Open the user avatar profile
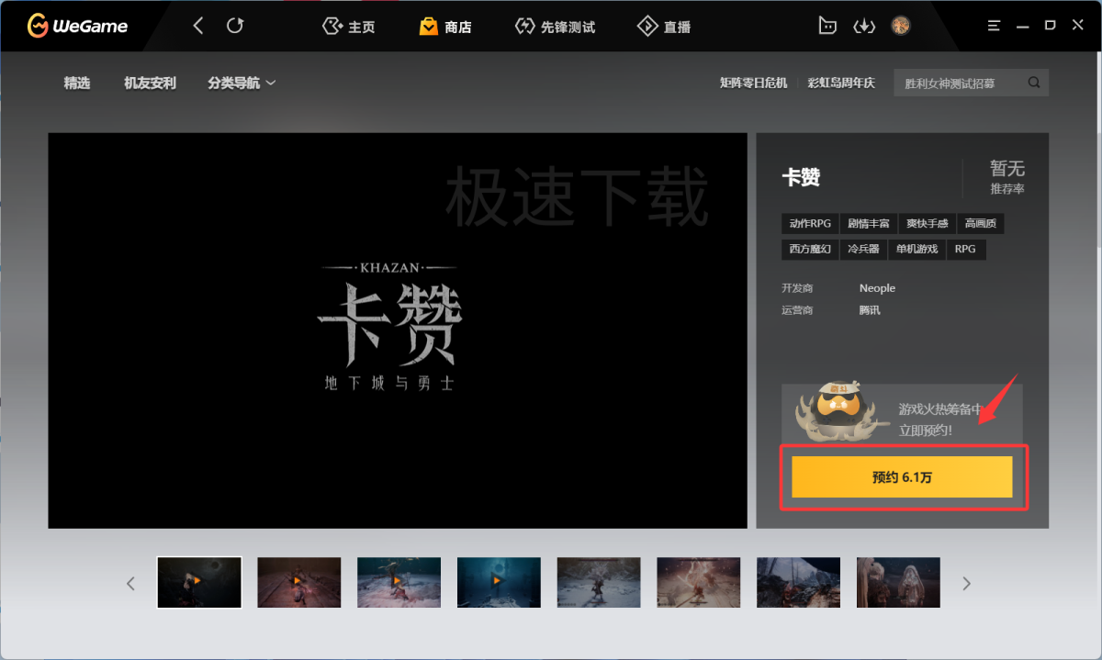The height and width of the screenshot is (660, 1102). coord(901,26)
